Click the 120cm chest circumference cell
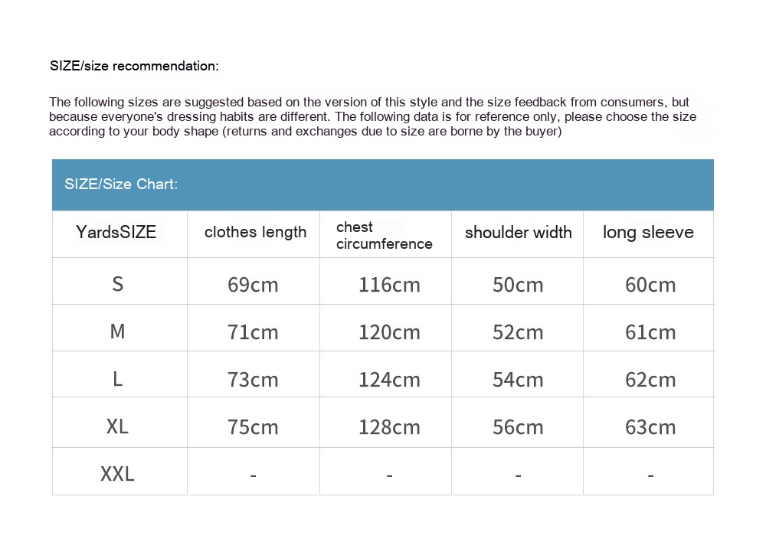Viewport: 766px width, 542px height. click(x=389, y=332)
